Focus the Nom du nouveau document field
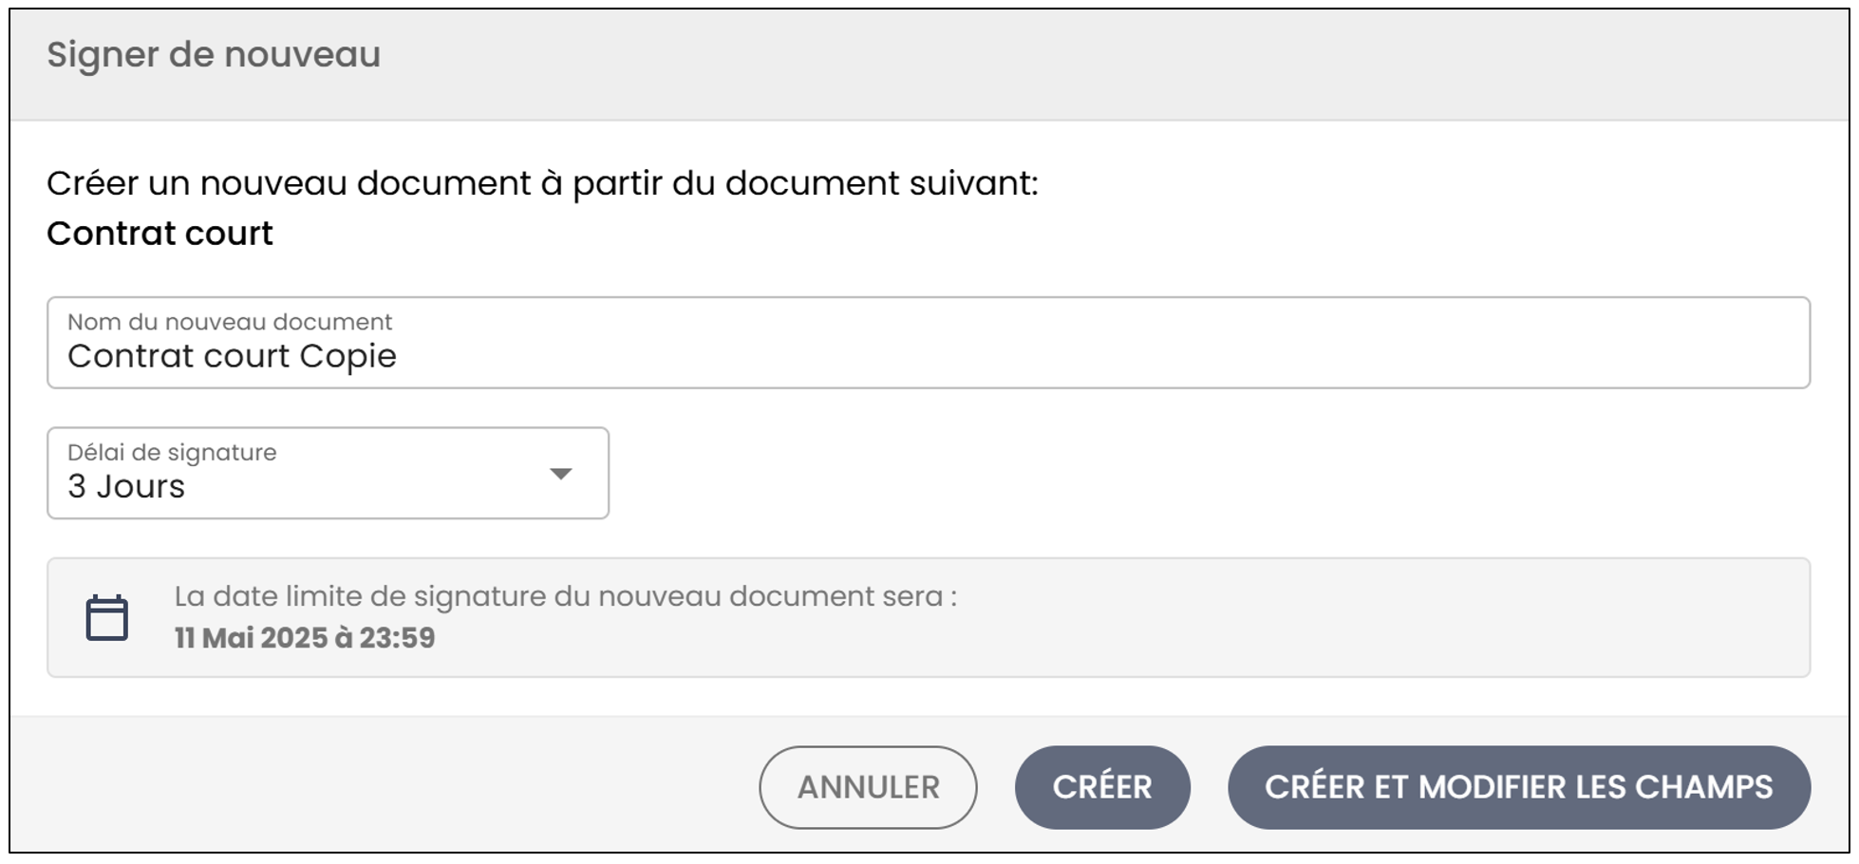The height and width of the screenshot is (864, 1859). [929, 343]
